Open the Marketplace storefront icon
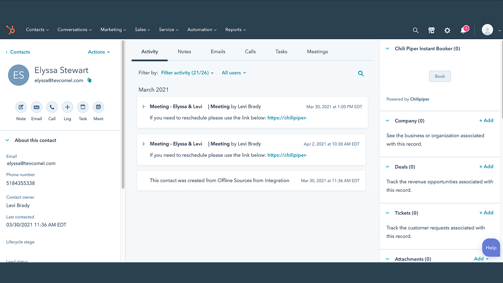The width and height of the screenshot is (503, 283). [x=431, y=30]
